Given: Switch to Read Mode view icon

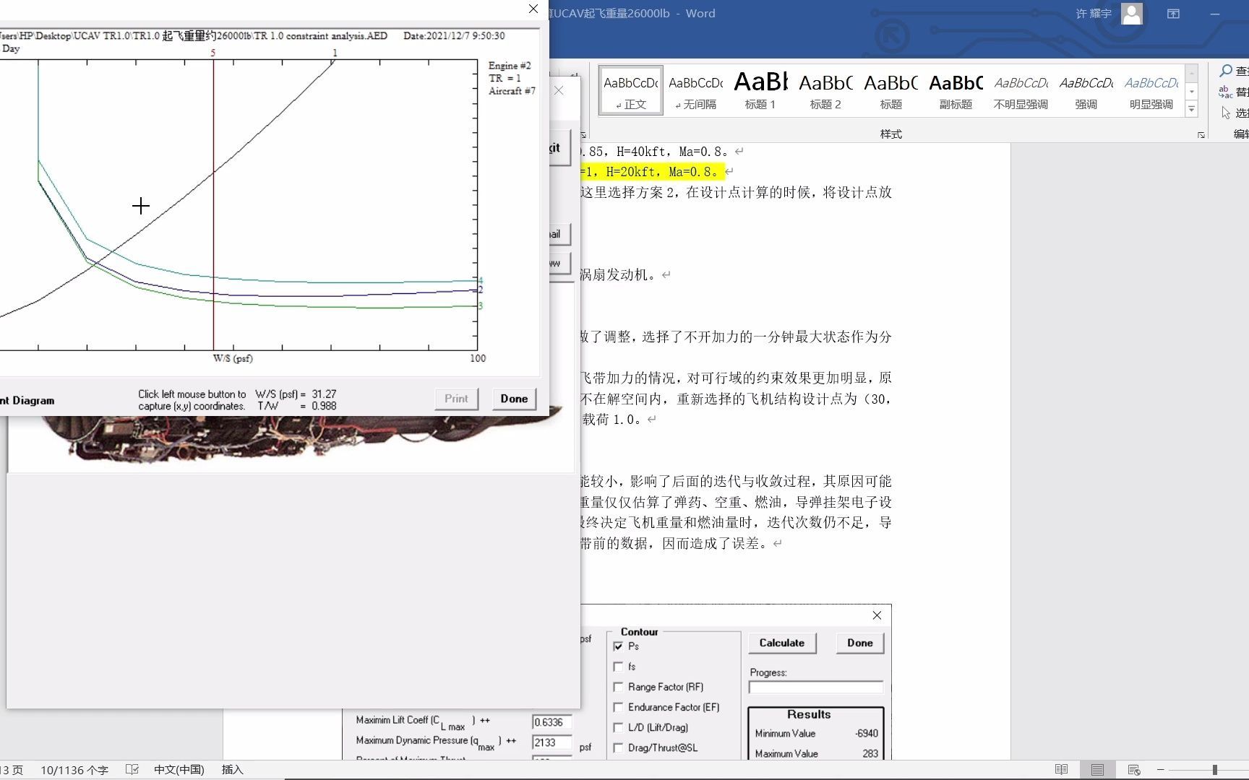Looking at the screenshot, I should [1061, 770].
